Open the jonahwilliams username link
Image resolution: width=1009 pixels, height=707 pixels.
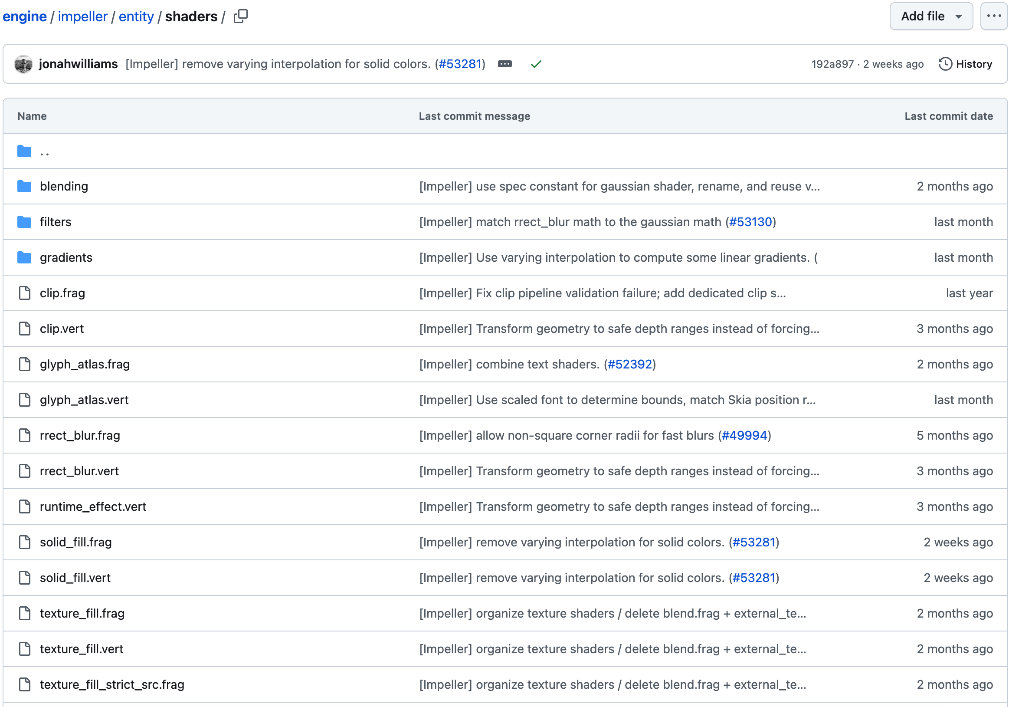(x=78, y=64)
